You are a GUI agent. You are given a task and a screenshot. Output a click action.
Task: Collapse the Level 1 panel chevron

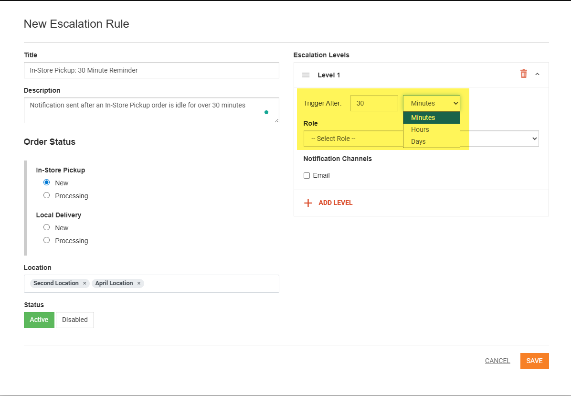click(537, 74)
